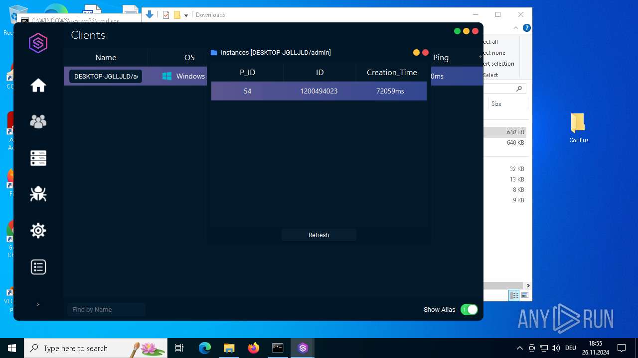This screenshot has height=358, width=638.
Task: Sort clients by the Name header
Action: 106,58
